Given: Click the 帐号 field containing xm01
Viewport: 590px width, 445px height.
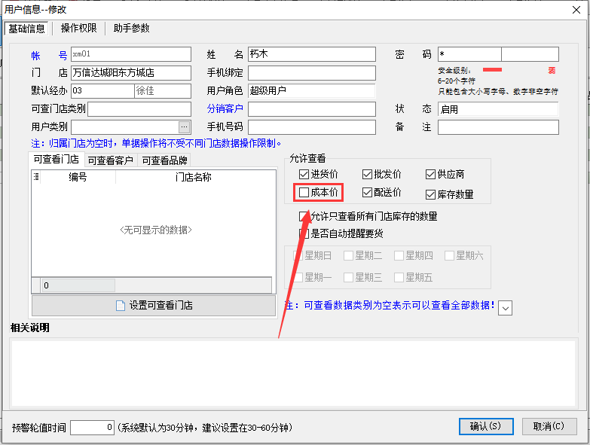Looking at the screenshot, I should click(x=131, y=54).
